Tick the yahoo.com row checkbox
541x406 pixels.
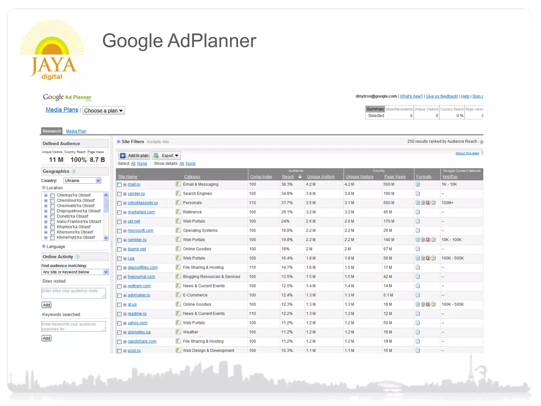tap(119, 324)
